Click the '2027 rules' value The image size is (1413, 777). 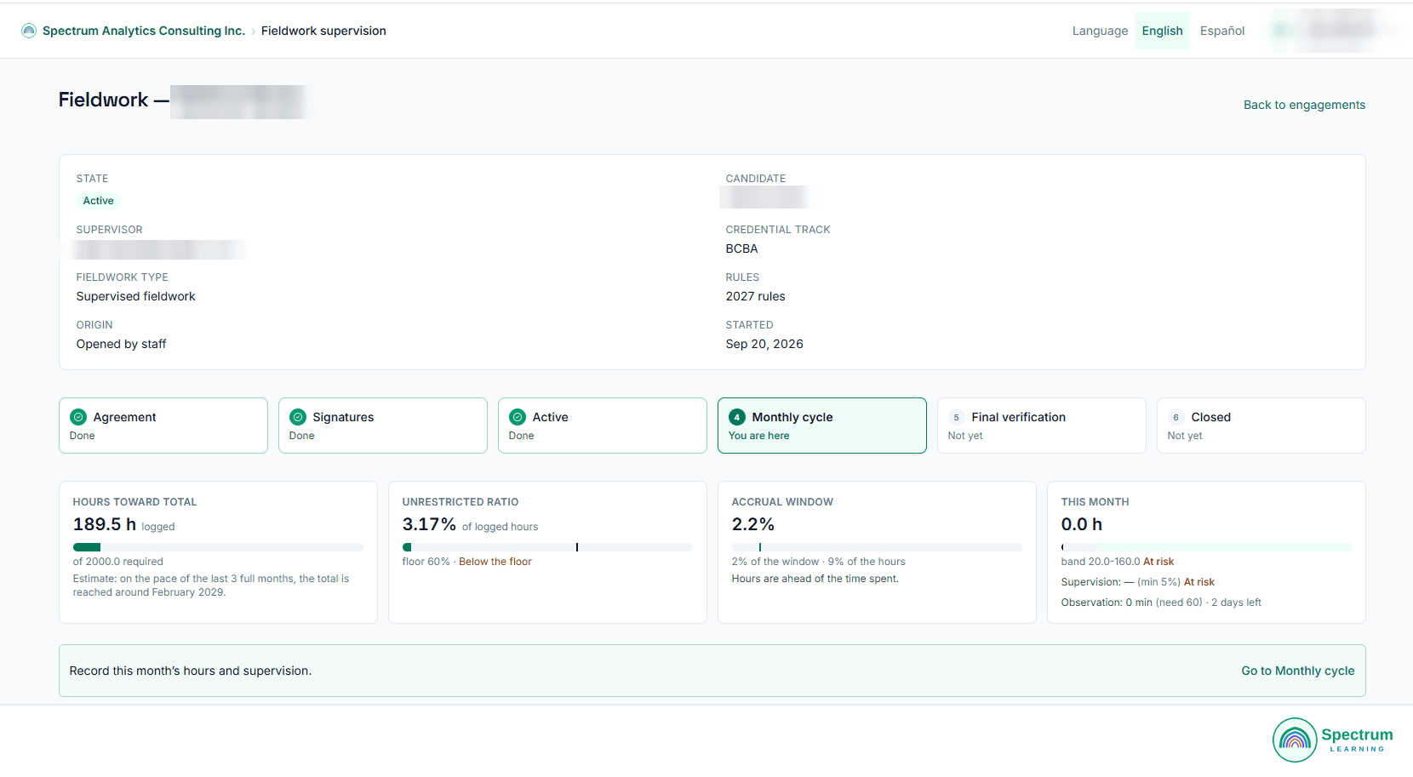[756, 296]
